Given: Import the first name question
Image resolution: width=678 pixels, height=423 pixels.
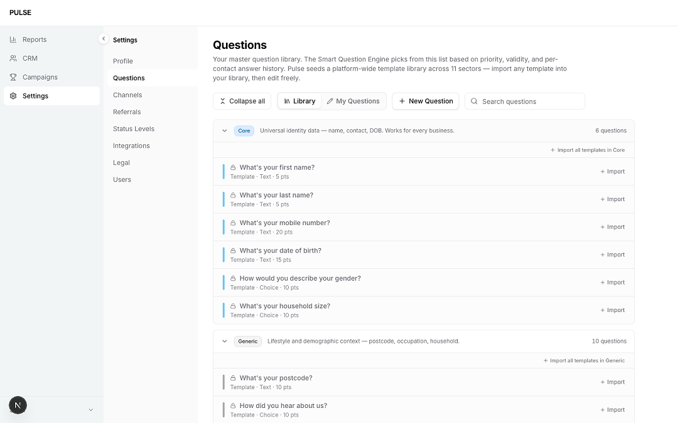Looking at the screenshot, I should (612, 172).
